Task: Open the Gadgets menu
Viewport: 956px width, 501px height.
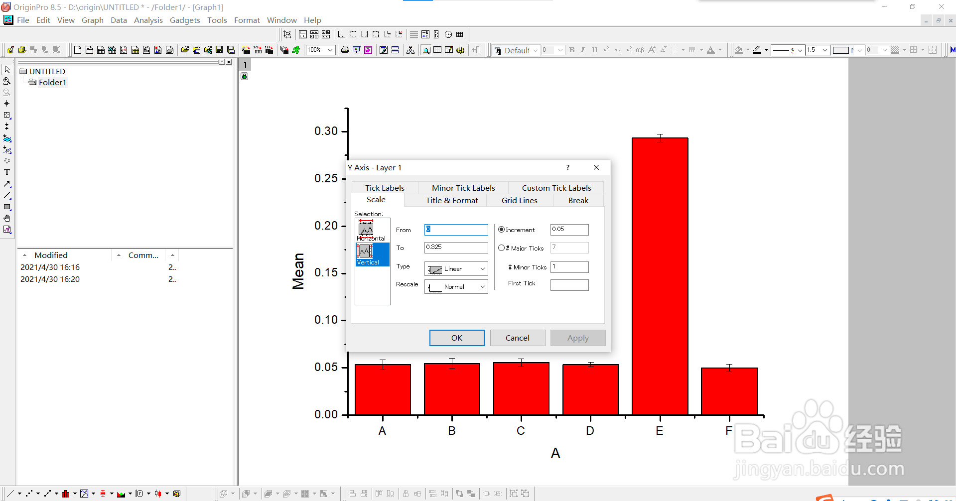Action: tap(185, 20)
